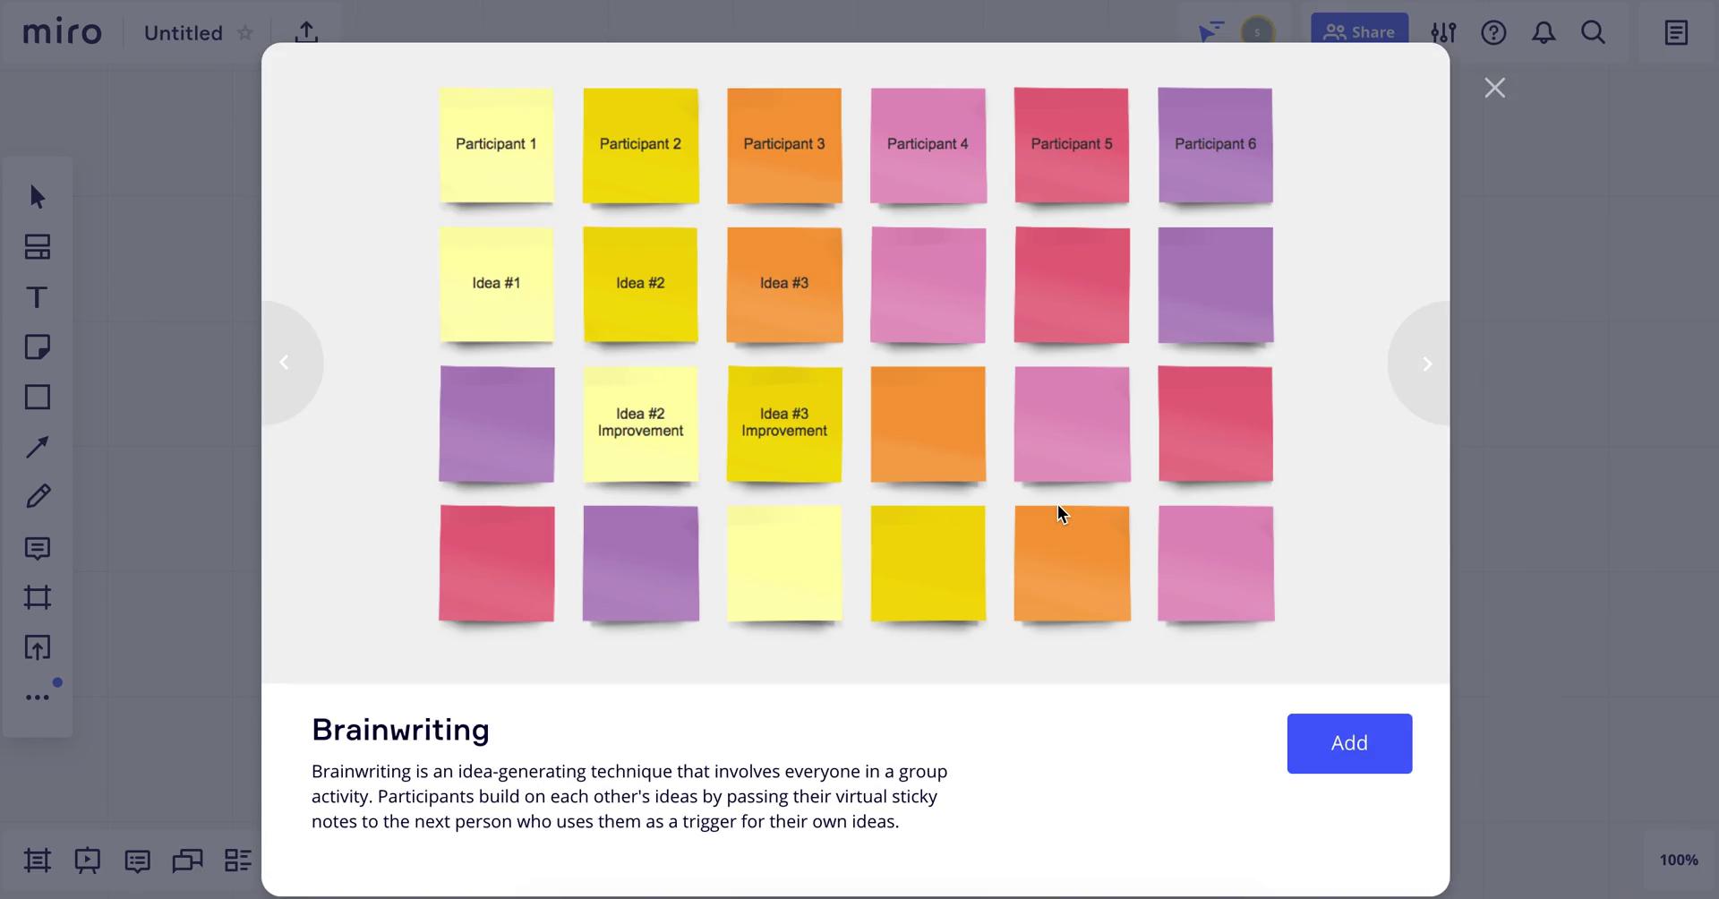Go to next template preview
This screenshot has height=899, width=1719.
pos(1427,364)
